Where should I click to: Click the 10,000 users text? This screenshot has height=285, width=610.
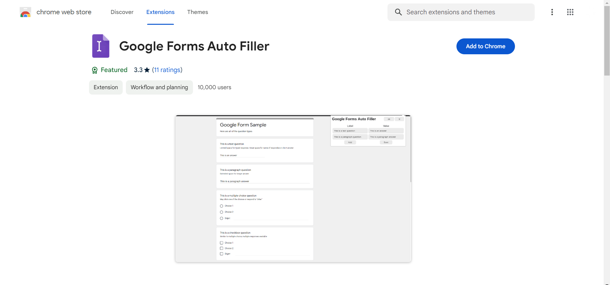[x=215, y=87]
